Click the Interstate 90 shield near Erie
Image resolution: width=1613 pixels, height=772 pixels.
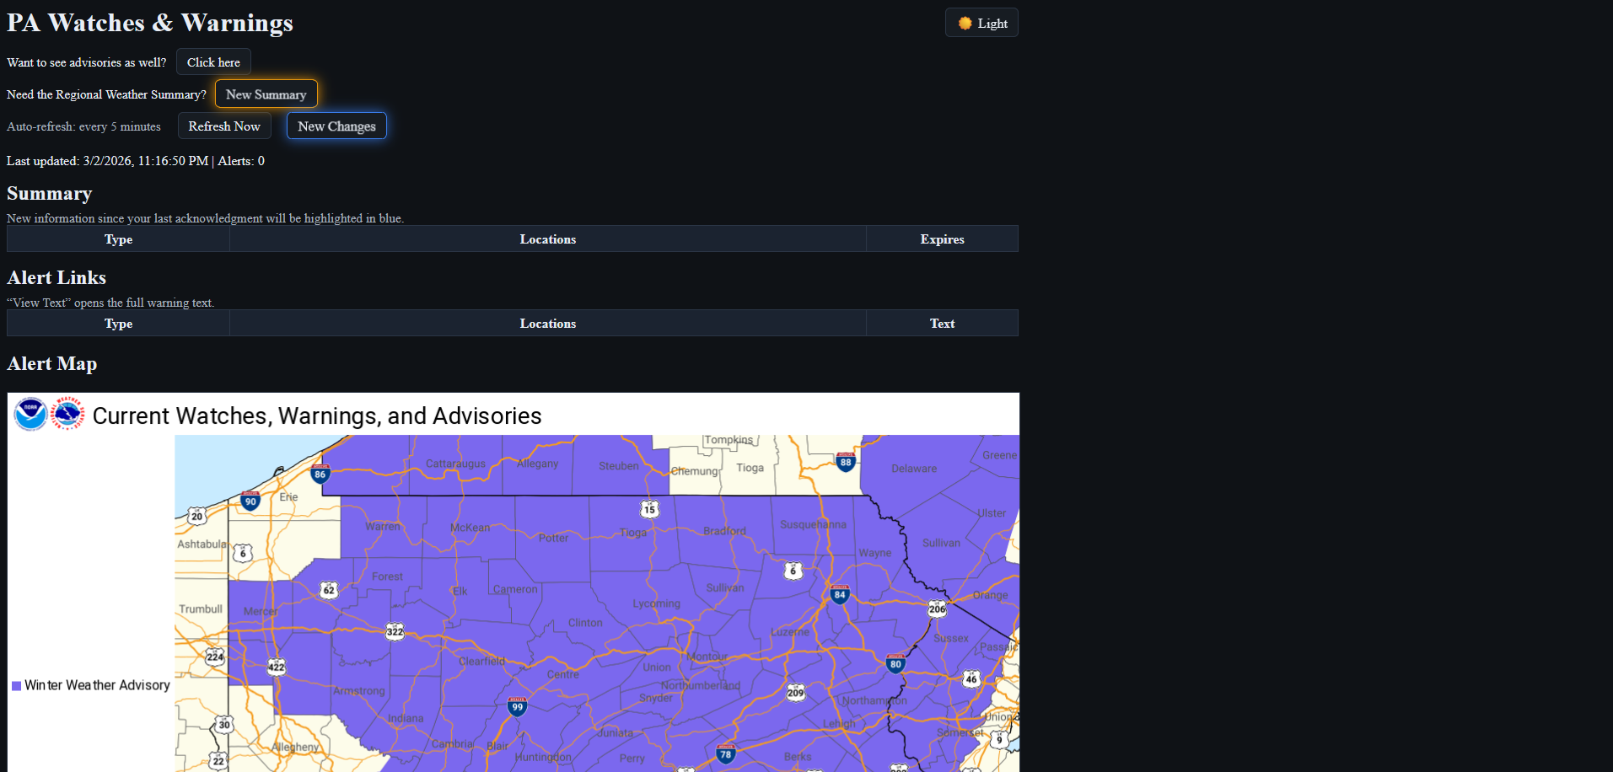click(250, 501)
